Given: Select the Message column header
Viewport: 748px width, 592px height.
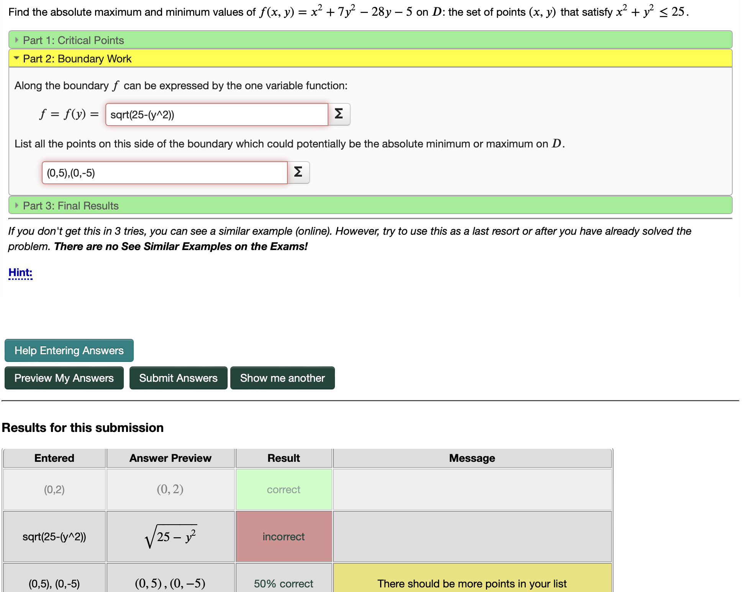Looking at the screenshot, I should tap(472, 458).
